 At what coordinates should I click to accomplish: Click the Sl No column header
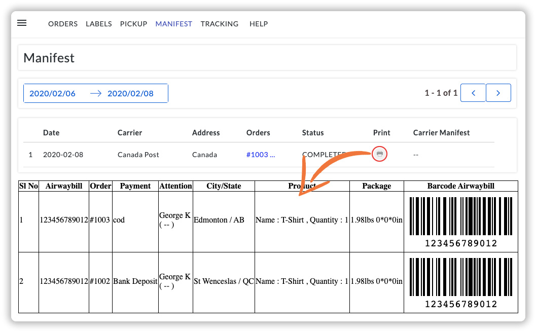pos(28,186)
